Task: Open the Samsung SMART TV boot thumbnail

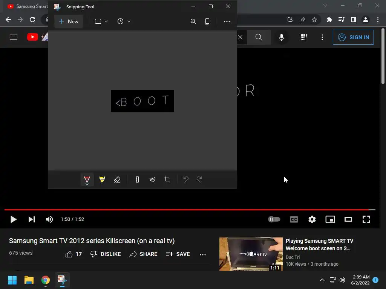Action: click(x=251, y=254)
